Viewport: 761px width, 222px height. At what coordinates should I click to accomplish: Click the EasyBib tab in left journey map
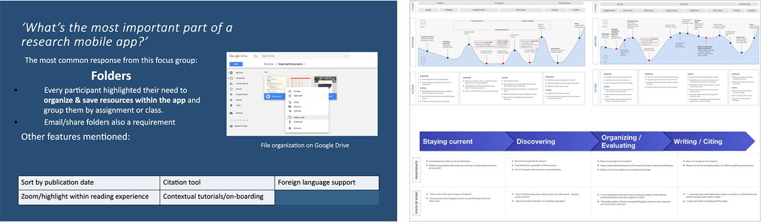pyautogui.click(x=576, y=10)
